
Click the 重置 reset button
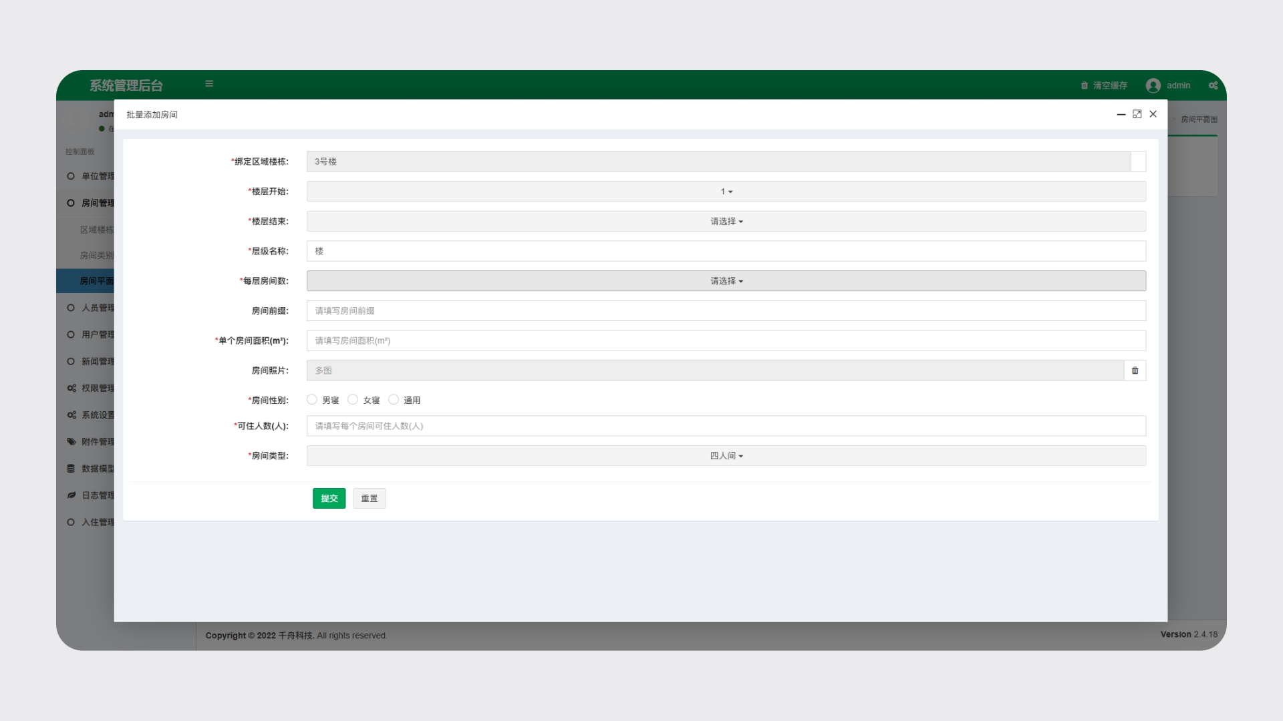(369, 499)
